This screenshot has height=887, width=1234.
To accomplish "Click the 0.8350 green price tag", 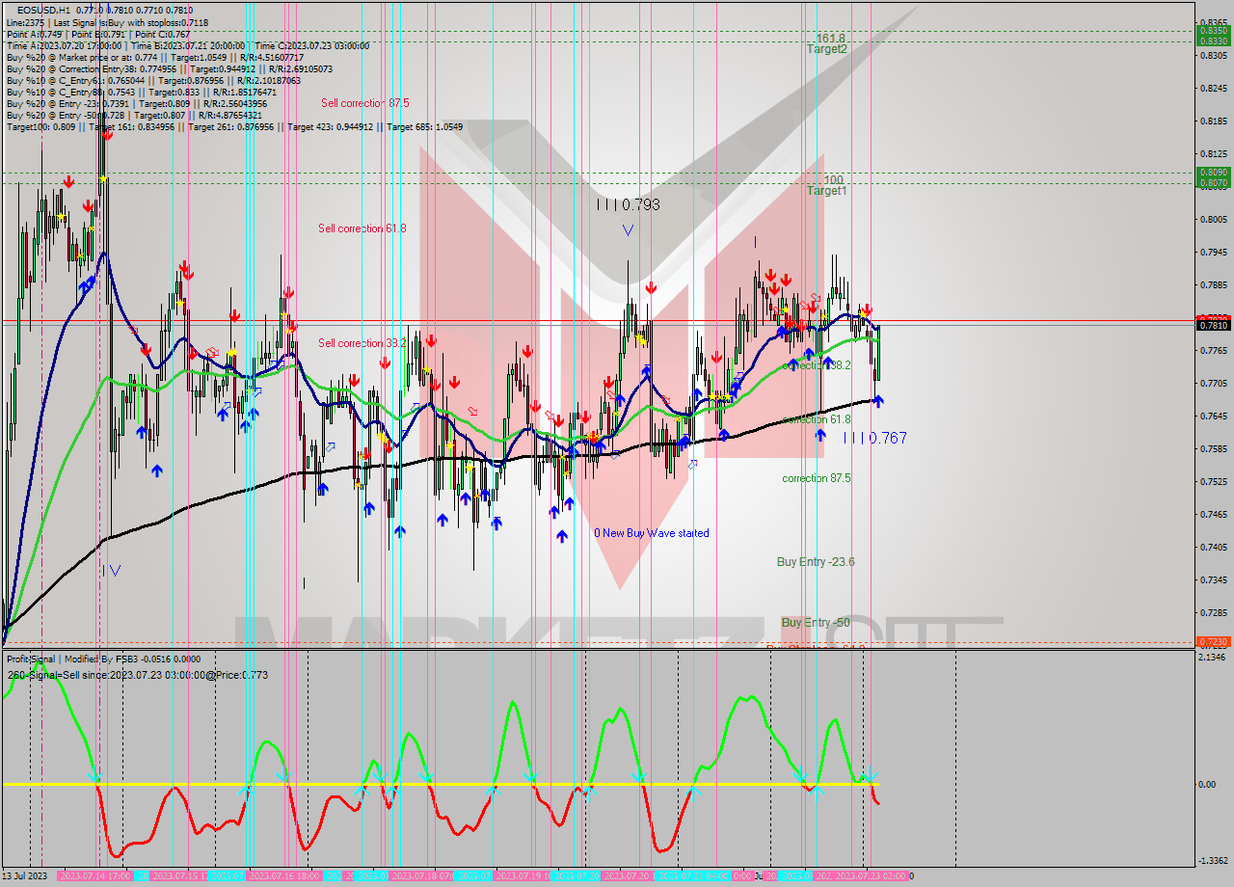I will [1213, 30].
